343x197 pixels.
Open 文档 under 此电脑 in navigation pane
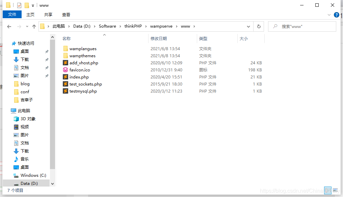(x=25, y=143)
